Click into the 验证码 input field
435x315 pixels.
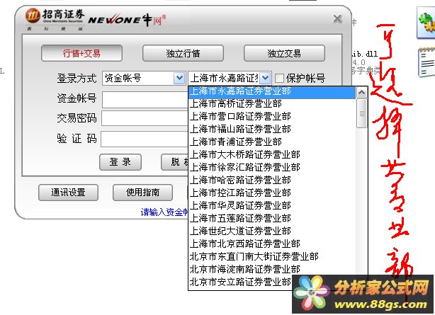145,139
